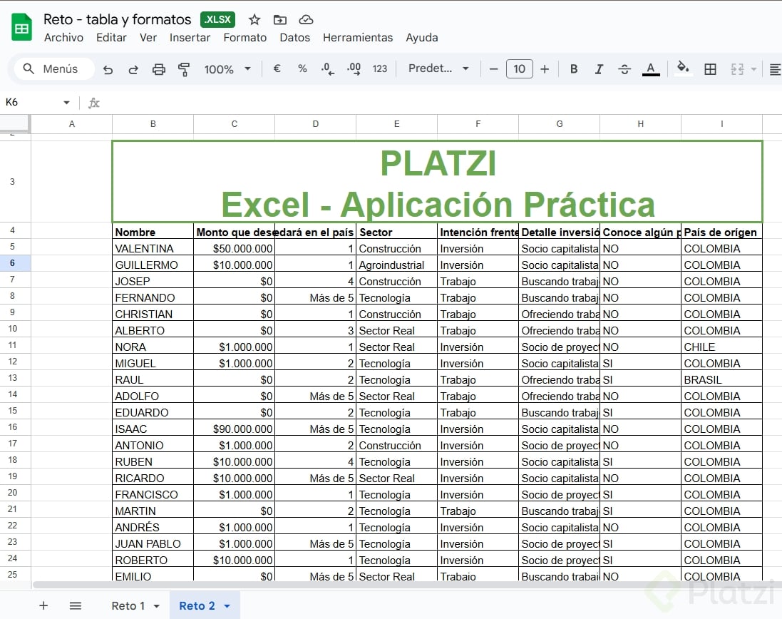The height and width of the screenshot is (619, 782).
Task: Open the font family dropdown Predet...
Action: 439,68
